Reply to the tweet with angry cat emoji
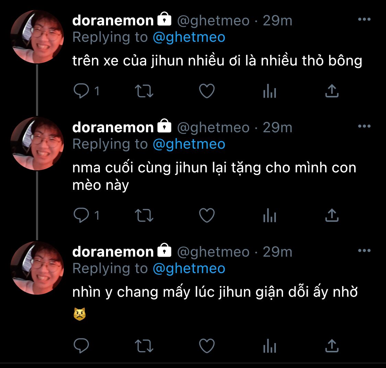Image resolution: width=386 pixels, height=368 pixels. click(x=81, y=346)
